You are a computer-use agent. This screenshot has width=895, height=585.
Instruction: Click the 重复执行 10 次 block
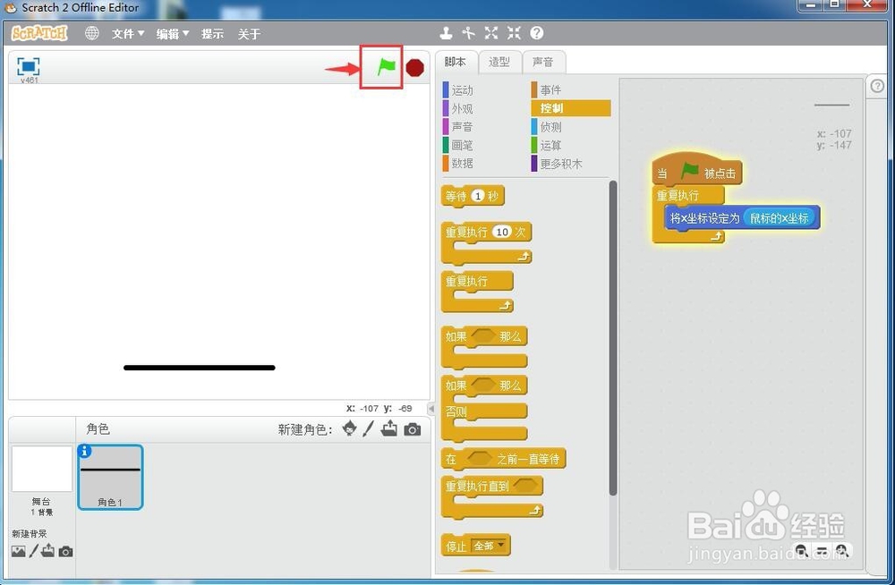point(466,233)
